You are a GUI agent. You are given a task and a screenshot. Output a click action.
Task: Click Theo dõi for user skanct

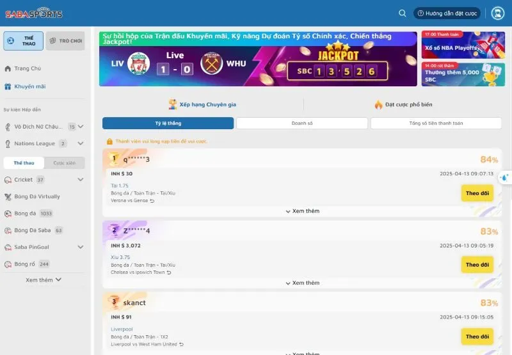(x=477, y=336)
